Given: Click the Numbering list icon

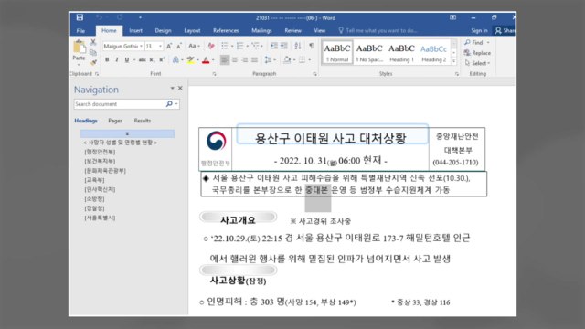Looking at the screenshot, I should (x=239, y=46).
